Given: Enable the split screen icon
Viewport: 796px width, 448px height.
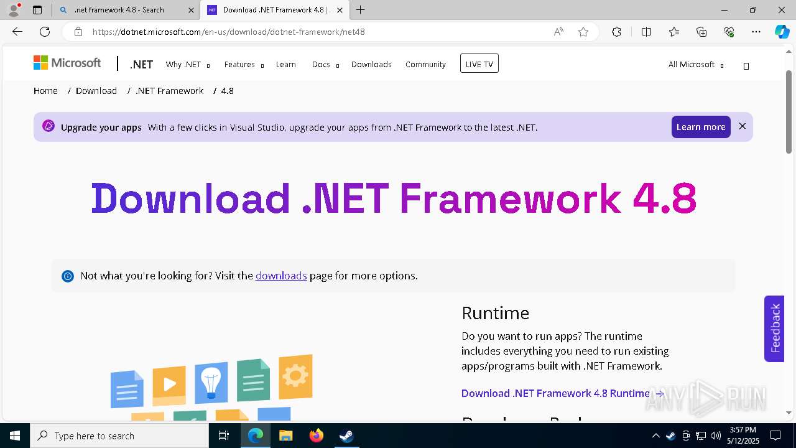Looking at the screenshot, I should point(646,32).
